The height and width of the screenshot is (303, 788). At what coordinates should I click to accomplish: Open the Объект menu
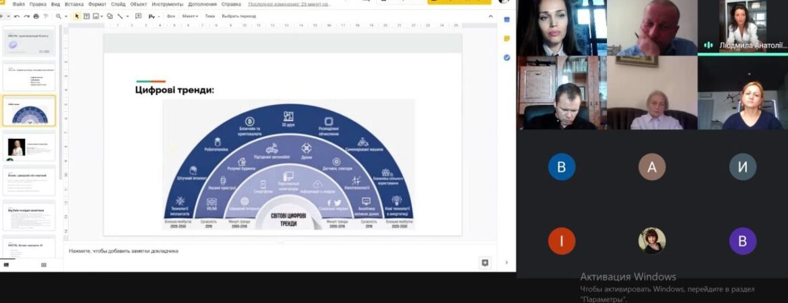tap(138, 4)
